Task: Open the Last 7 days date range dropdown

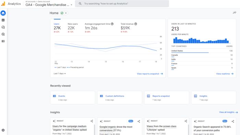Action: tap(60, 73)
